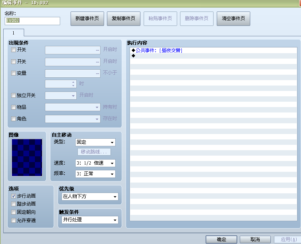Open the 触发条件 dropdown showing 并行处理

(x=90, y=220)
